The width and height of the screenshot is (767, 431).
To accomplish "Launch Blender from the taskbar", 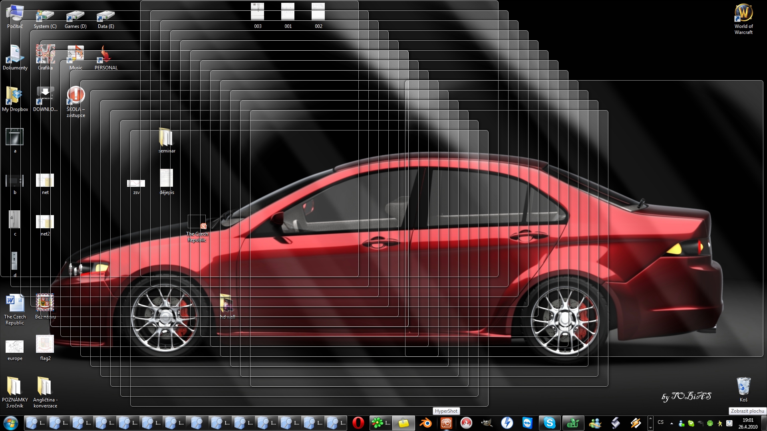I will coord(426,423).
